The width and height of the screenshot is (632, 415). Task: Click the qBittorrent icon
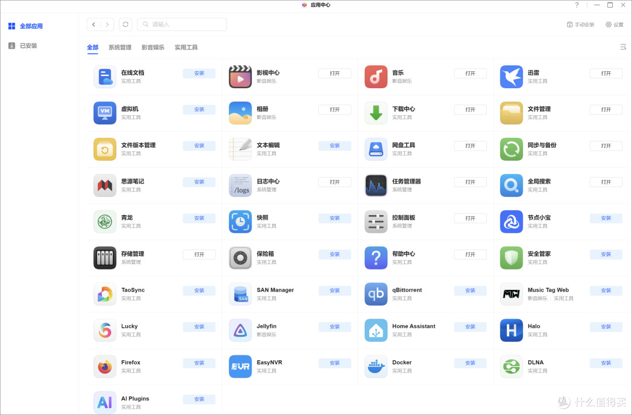pyautogui.click(x=376, y=294)
